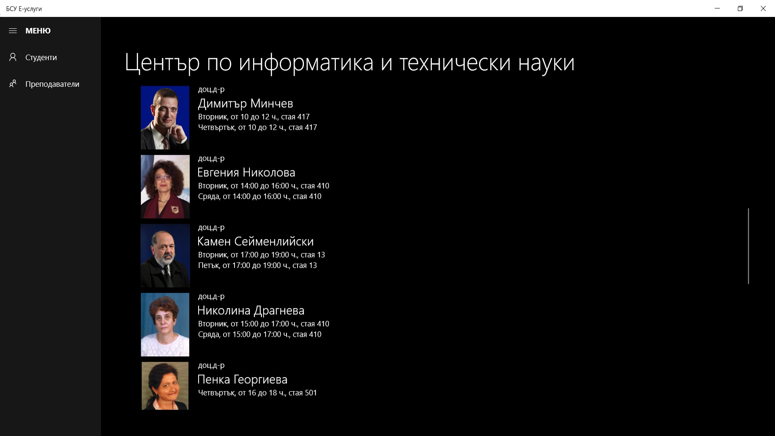The image size is (775, 436).
Task: Open Евгения Николова name entry
Action: (x=246, y=172)
